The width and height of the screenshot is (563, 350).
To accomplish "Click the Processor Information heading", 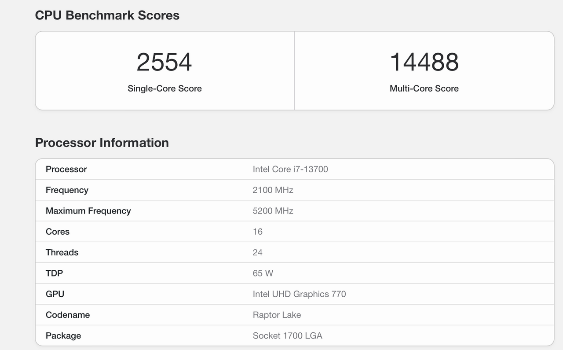I will point(102,143).
